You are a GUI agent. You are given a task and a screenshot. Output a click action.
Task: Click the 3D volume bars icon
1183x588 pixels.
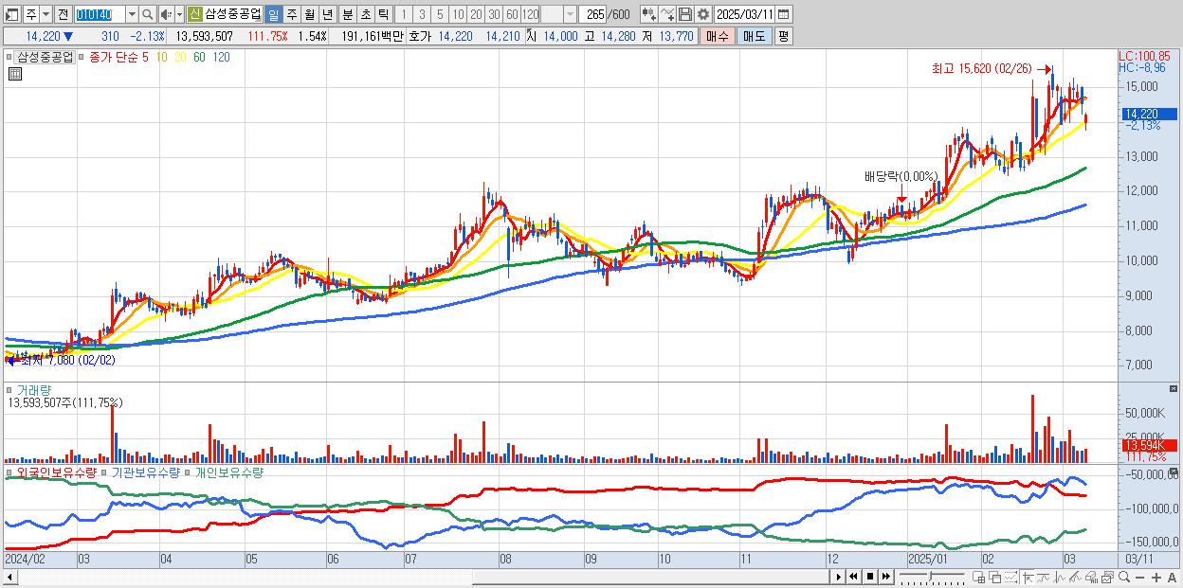tap(1091, 577)
